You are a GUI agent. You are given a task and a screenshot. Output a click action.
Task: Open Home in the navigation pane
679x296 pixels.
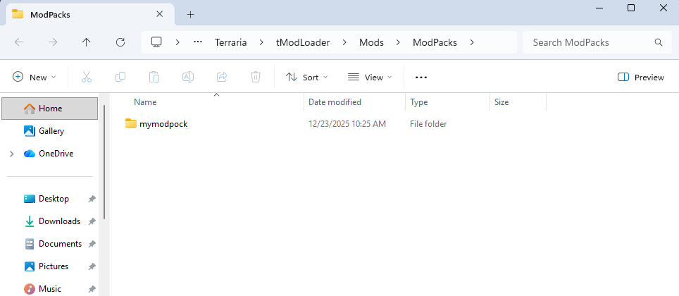(x=50, y=109)
